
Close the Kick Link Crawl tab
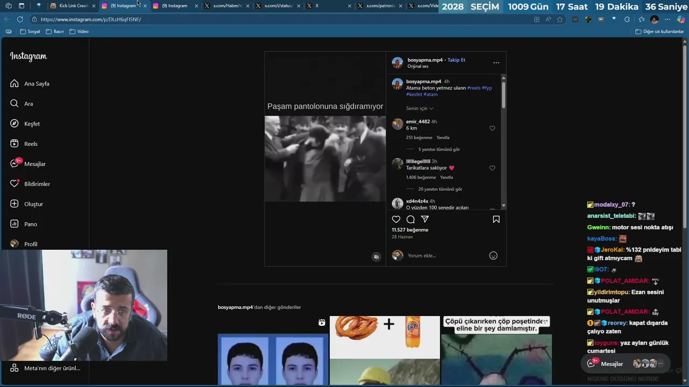tap(94, 6)
